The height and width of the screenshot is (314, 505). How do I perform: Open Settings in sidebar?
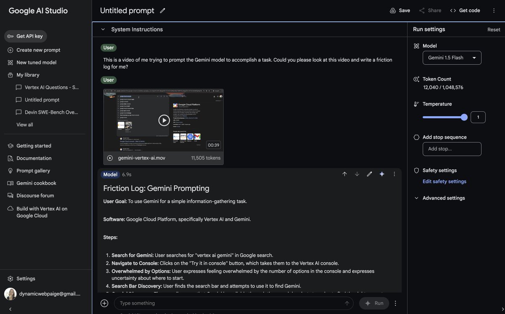pos(21,279)
